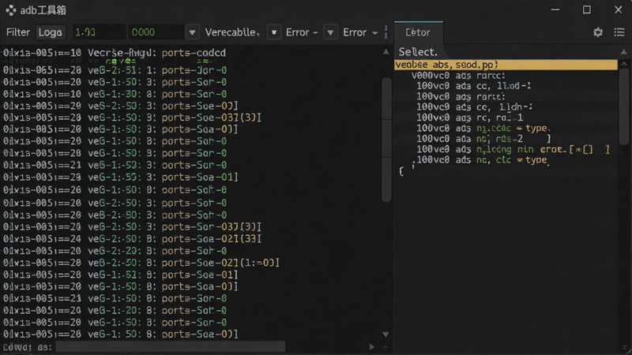Minimize the adb工具箱 window
The image size is (632, 355).
pos(555,10)
